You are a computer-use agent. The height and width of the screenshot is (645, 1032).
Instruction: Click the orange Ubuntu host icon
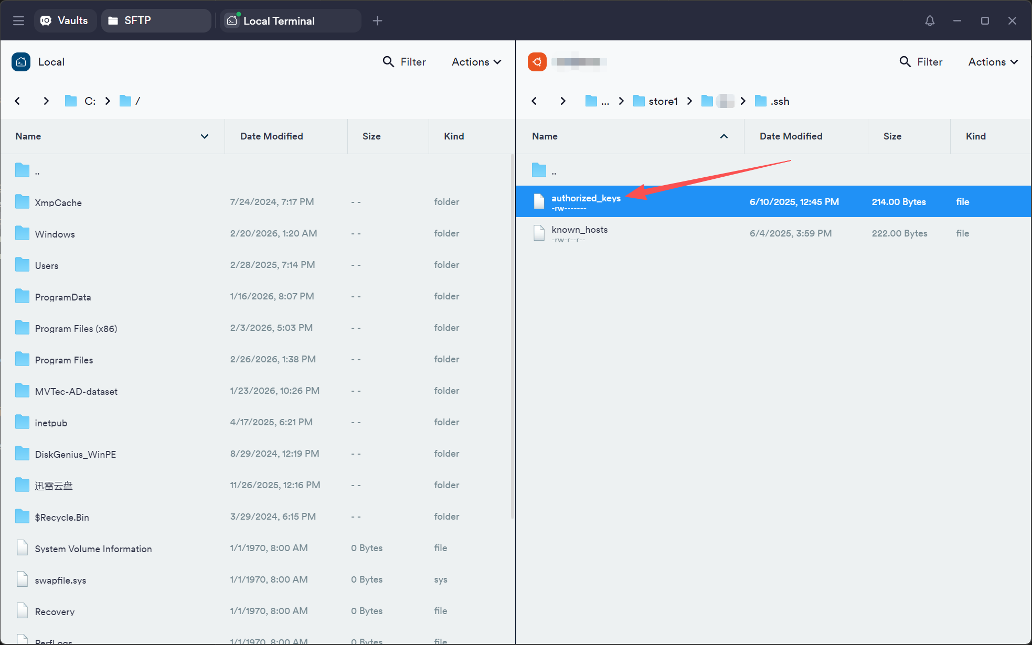[537, 62]
